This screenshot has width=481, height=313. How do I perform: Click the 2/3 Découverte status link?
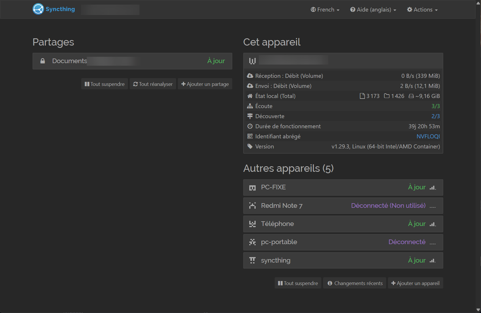tap(435, 116)
